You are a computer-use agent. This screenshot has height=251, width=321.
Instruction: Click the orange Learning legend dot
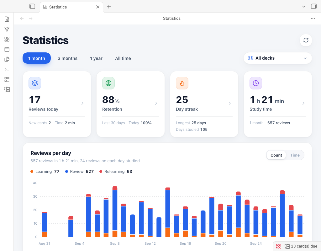pos(32,172)
